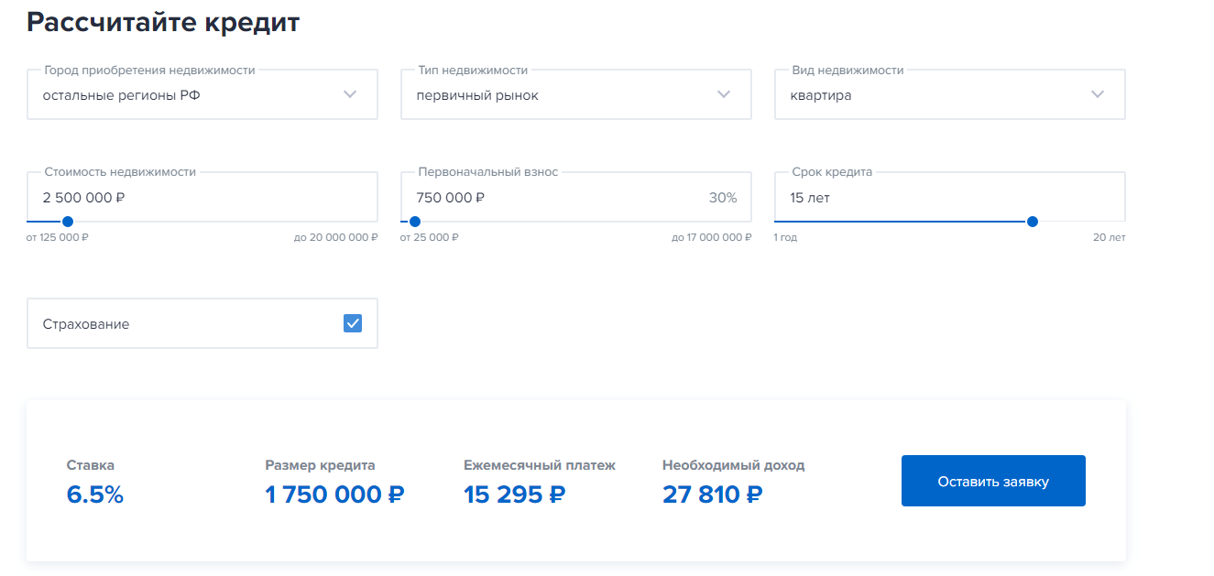Click the '1 750 000 ₽' loan amount
This screenshot has width=1214, height=576.
point(334,494)
